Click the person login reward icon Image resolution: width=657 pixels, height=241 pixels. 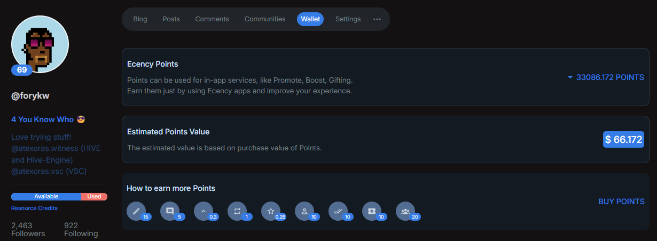304,211
